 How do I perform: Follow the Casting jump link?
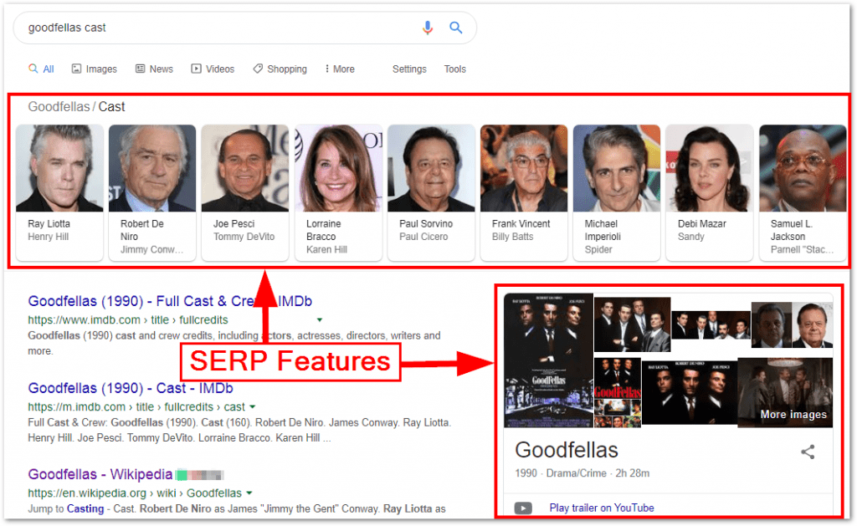coord(85,509)
